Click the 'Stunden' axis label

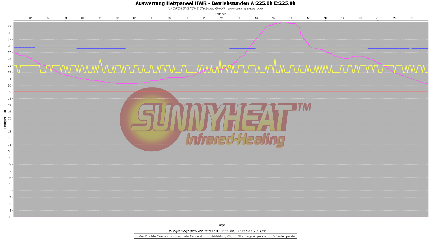tap(221, 14)
